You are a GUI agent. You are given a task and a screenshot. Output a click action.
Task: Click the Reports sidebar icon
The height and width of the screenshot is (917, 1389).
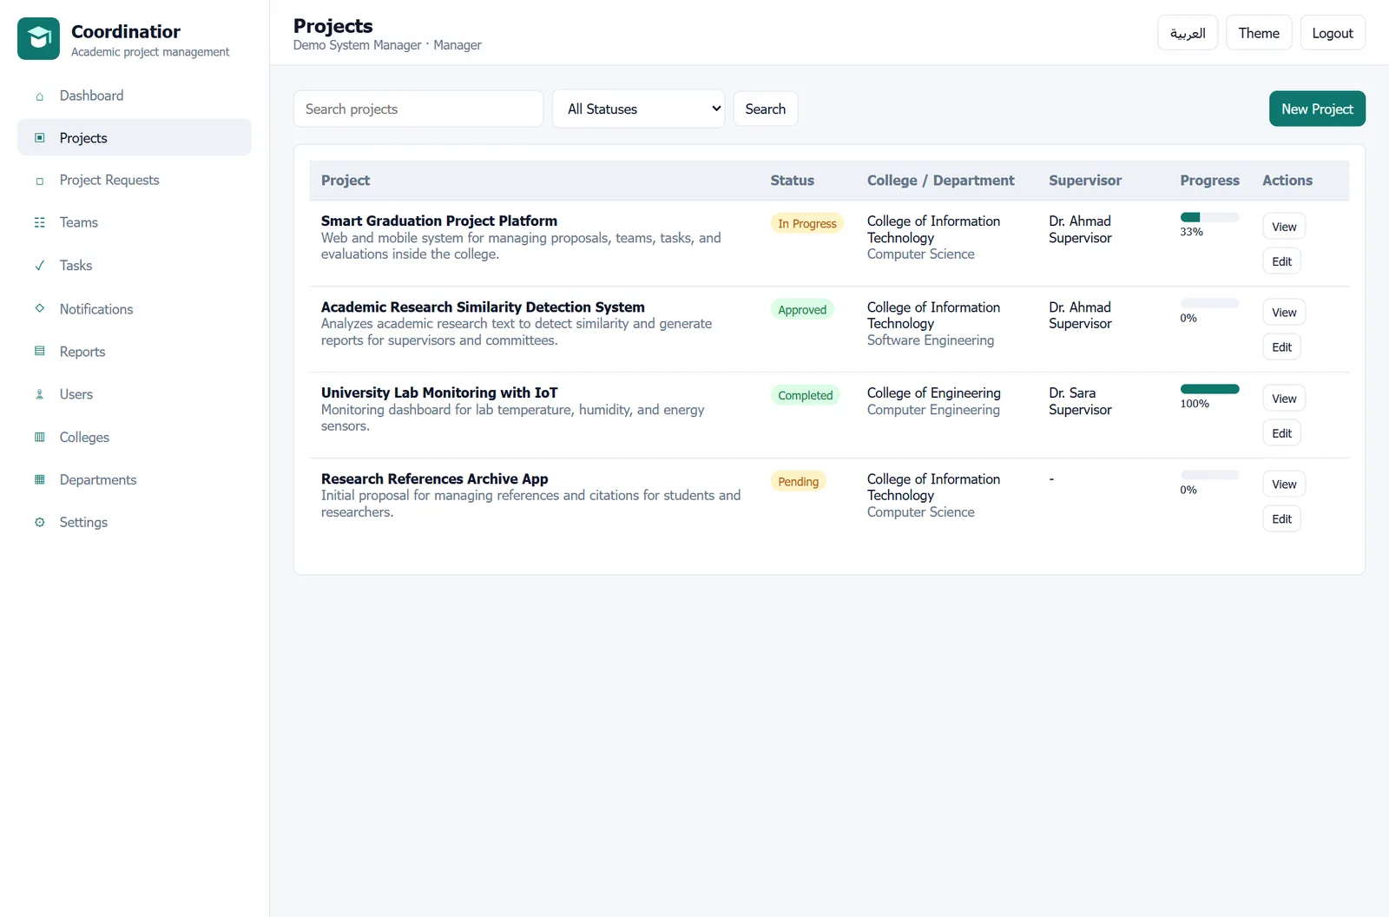click(39, 352)
